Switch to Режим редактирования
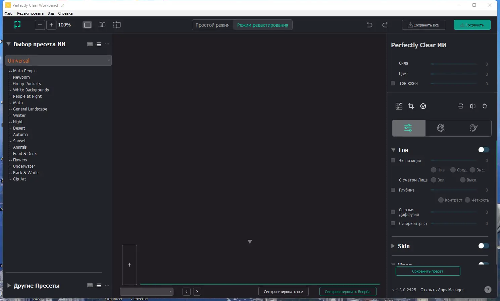The image size is (500, 301). tap(262, 25)
